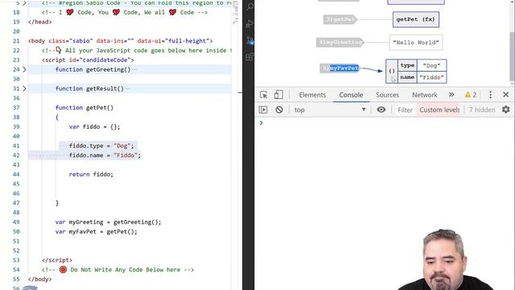Go to the Network tab
The width and height of the screenshot is (515, 290).
[x=425, y=95]
